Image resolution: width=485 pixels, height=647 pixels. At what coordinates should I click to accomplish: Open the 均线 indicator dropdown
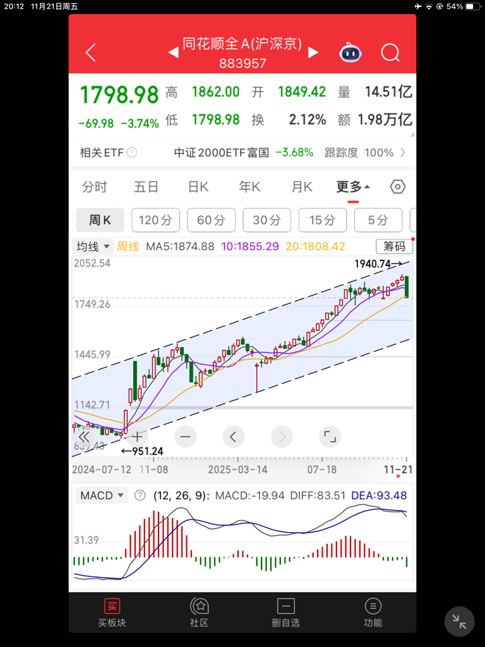click(x=93, y=247)
